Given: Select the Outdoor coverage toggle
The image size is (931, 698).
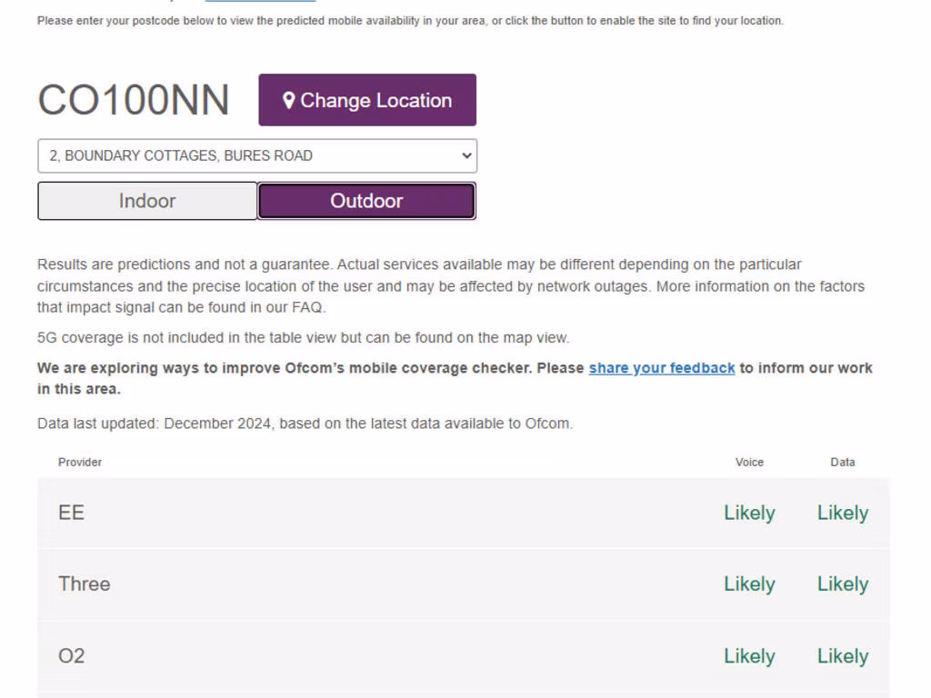Looking at the screenshot, I should coord(366,201).
